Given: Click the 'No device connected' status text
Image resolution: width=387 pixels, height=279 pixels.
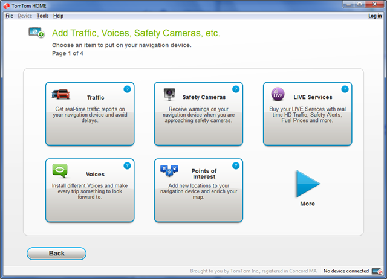Looking at the screenshot, I should pos(346,271).
